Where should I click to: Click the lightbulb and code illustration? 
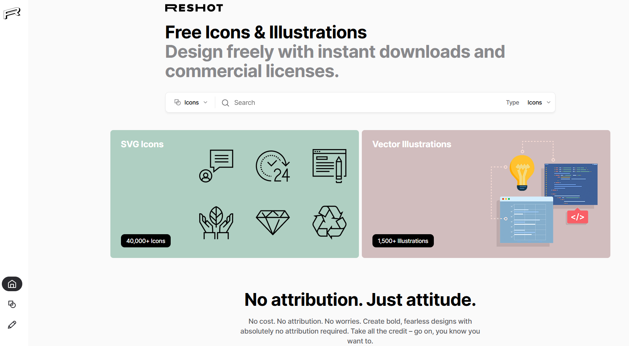[x=544, y=194]
